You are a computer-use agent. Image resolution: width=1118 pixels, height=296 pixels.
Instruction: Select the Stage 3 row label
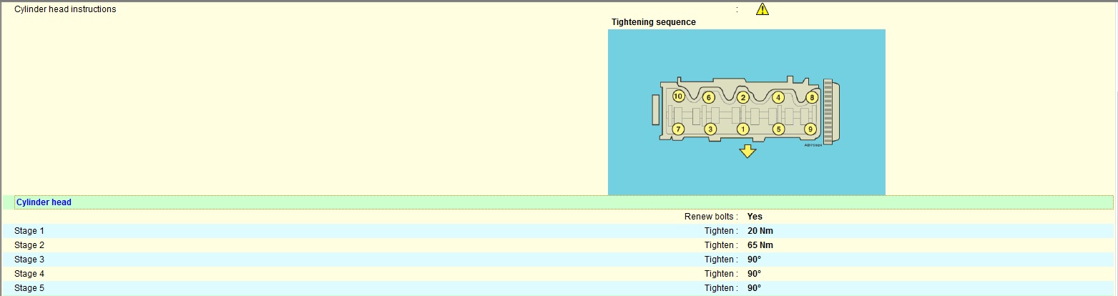tap(26, 260)
